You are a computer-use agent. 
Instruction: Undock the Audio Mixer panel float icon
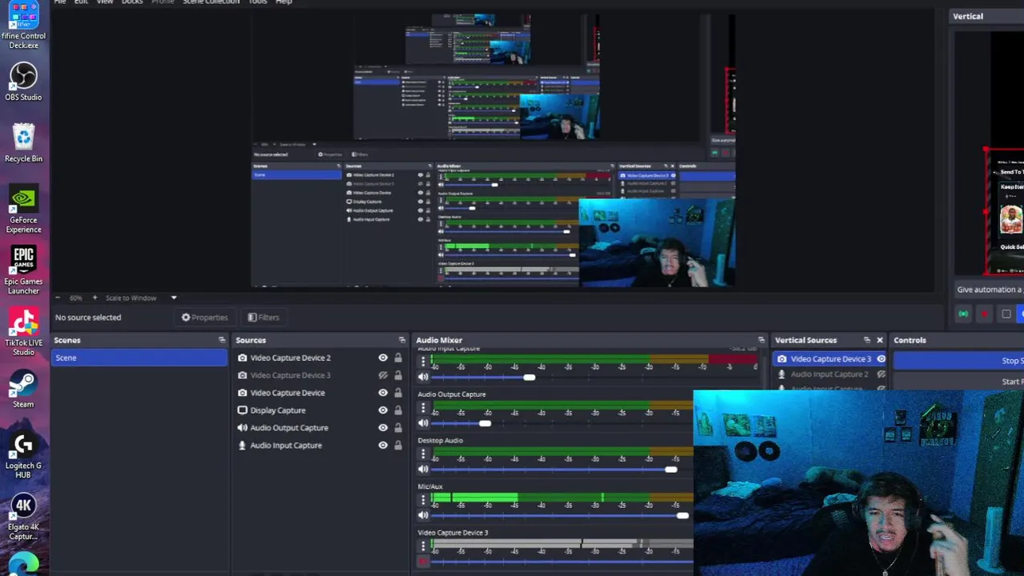click(x=761, y=340)
